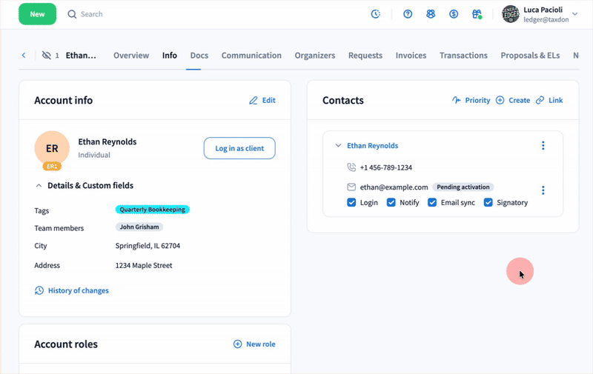Click the Log in as client button
This screenshot has width=593, height=374.
coord(239,148)
